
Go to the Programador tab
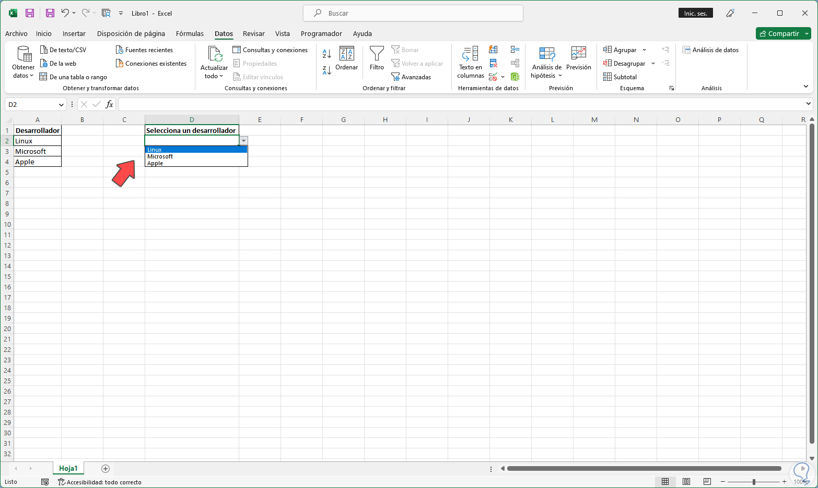(321, 34)
